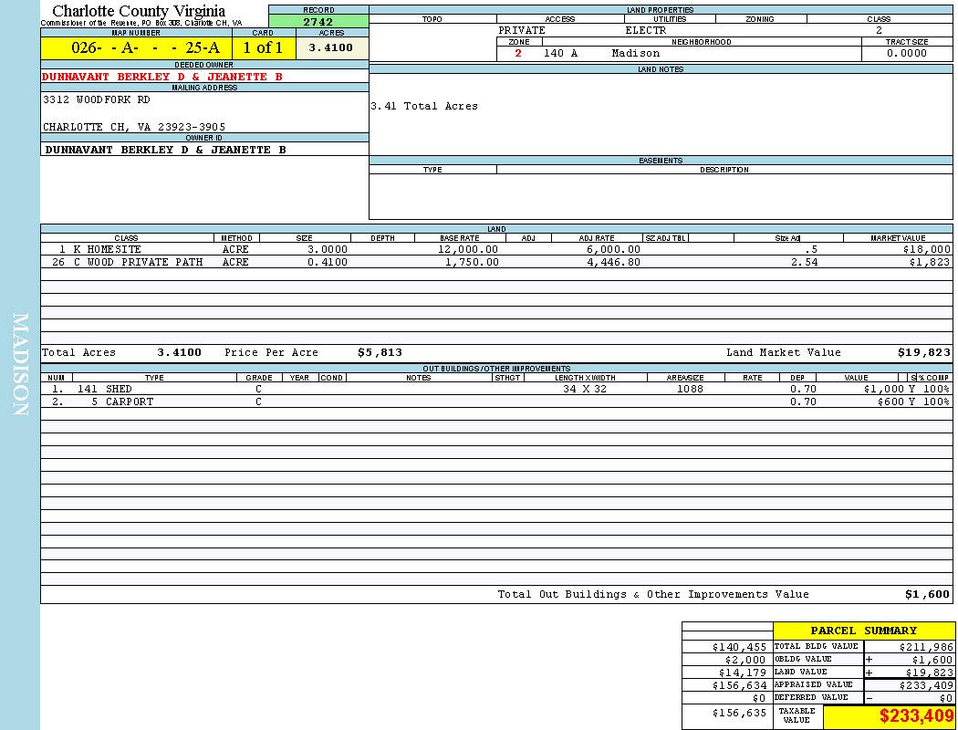958x730 pixels.
Task: Click the Land Market Value $19,823
Action: tap(923, 352)
